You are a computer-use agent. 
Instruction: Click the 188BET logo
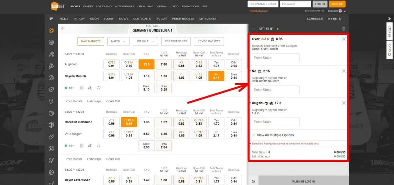click(x=57, y=6)
